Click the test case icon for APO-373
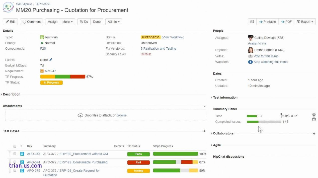 pyautogui.click(x=22, y=154)
